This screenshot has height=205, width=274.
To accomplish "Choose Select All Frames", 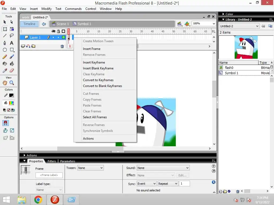I will pos(95,117).
